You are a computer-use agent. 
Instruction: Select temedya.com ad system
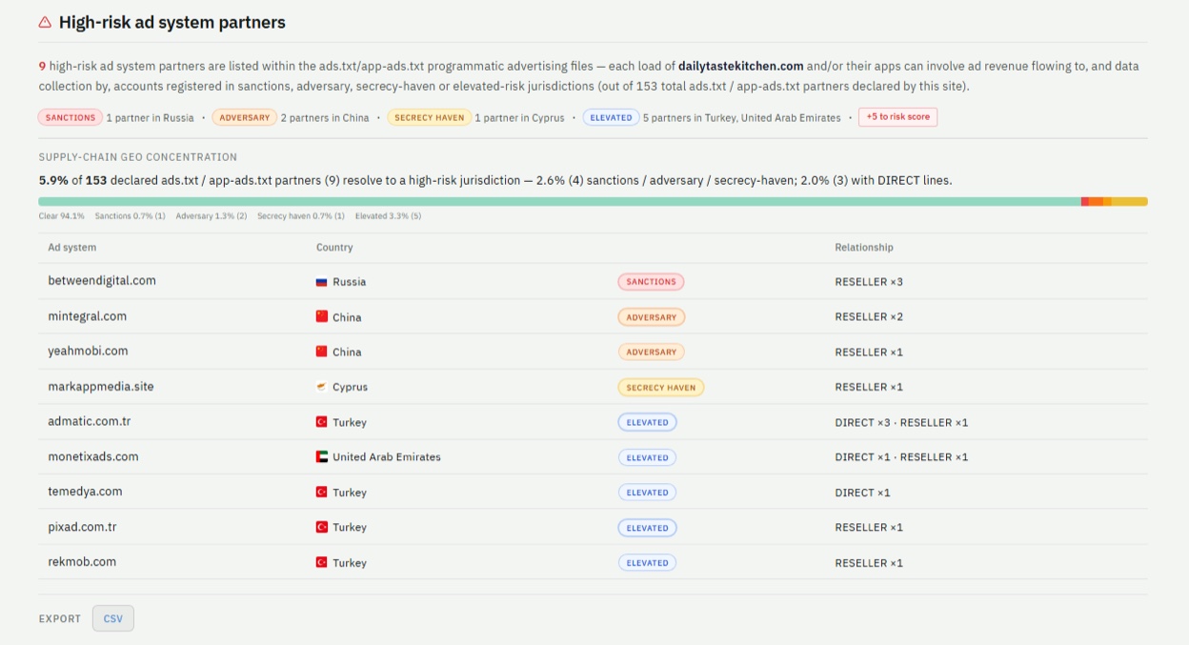(85, 492)
